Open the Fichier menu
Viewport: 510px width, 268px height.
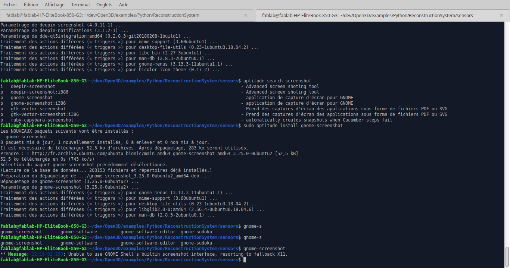pos(10,4)
